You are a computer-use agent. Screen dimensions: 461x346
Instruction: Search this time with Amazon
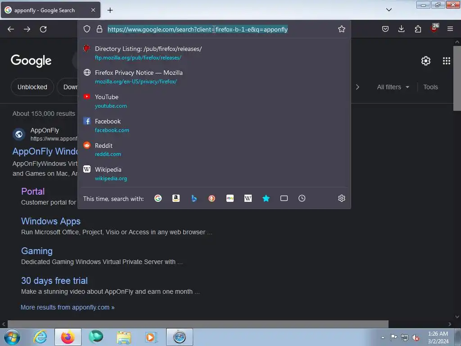point(176,198)
